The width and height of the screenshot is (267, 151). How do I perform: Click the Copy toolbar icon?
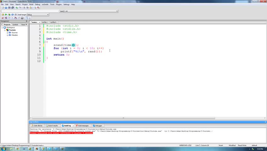point(27,8)
